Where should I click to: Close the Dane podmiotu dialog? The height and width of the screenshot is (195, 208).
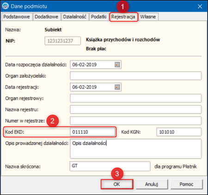(200, 6)
